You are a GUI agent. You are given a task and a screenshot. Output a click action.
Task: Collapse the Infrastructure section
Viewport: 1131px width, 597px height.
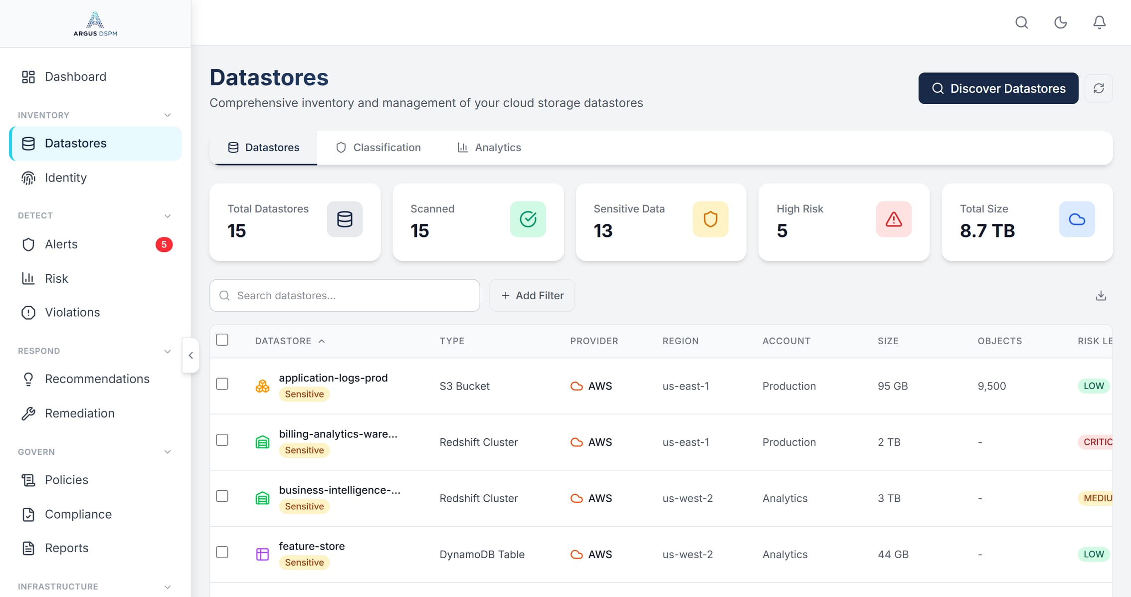168,587
